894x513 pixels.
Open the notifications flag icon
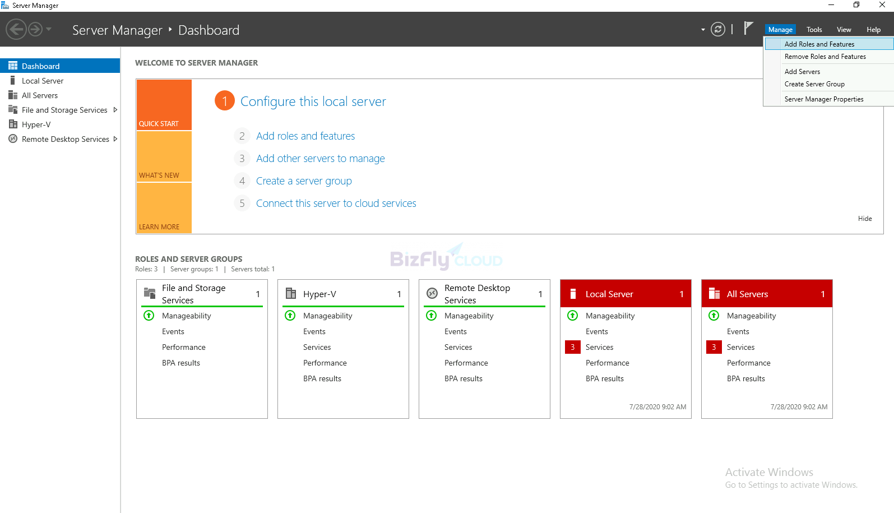click(x=748, y=28)
